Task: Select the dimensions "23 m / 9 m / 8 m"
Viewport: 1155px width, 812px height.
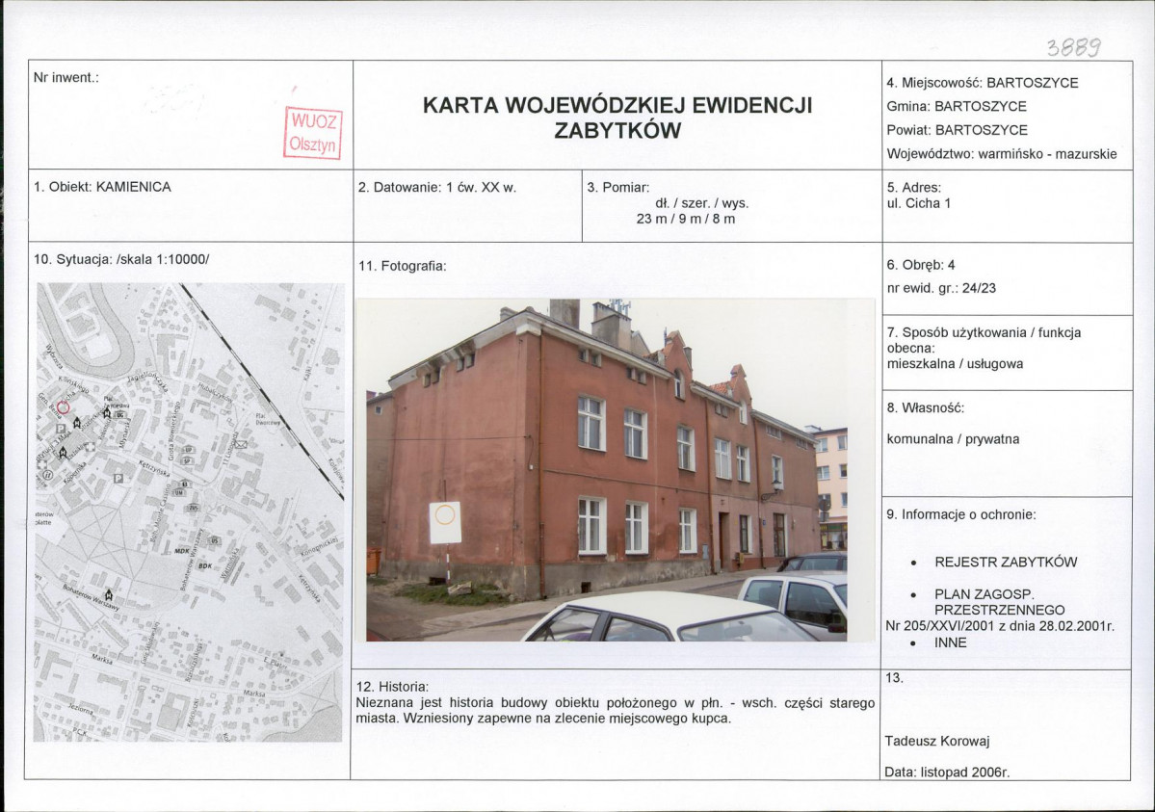Action: [x=686, y=219]
